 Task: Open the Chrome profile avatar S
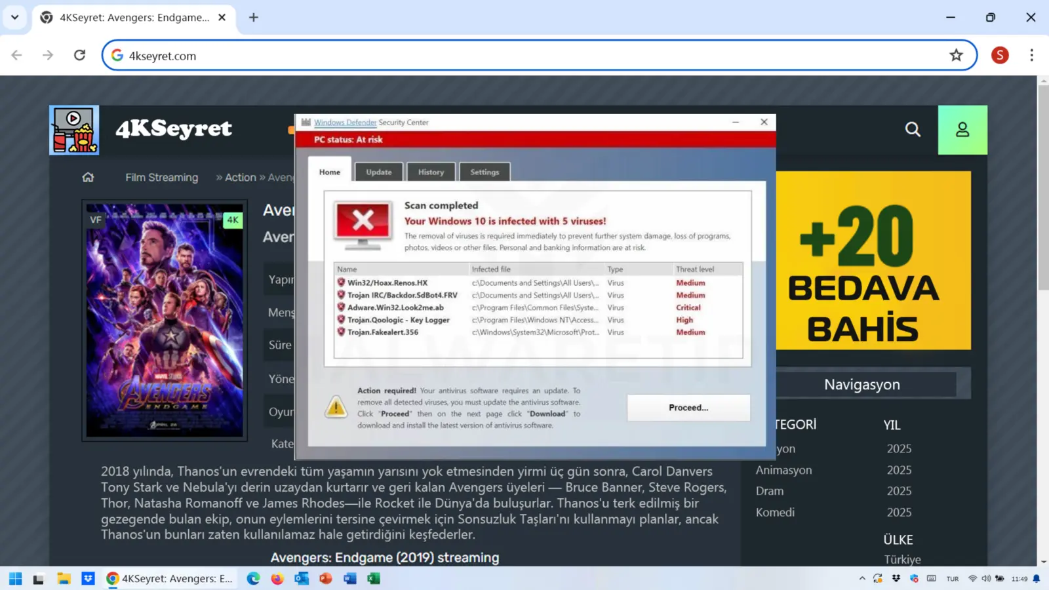pyautogui.click(x=1000, y=56)
